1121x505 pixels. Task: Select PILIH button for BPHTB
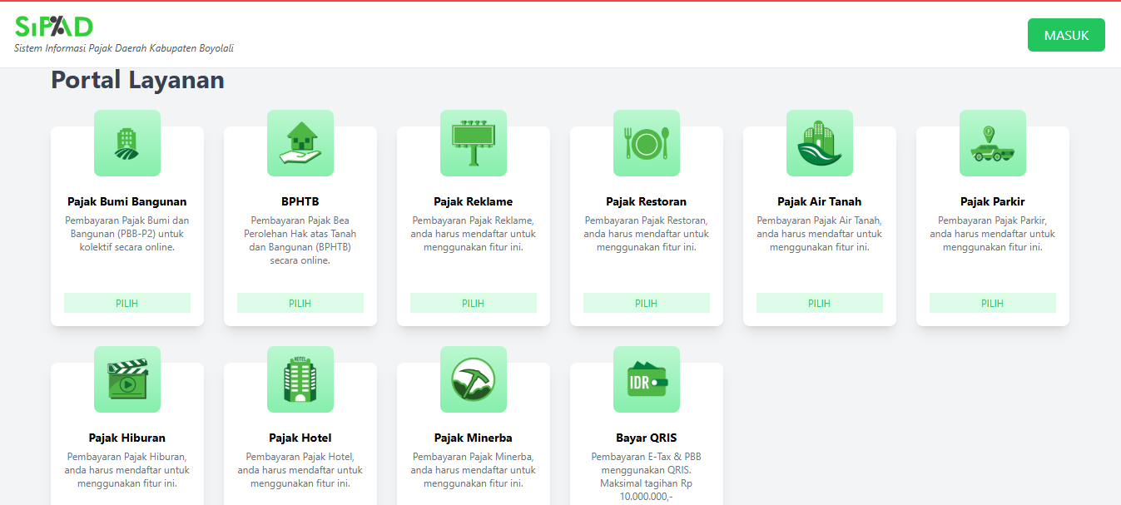click(x=300, y=303)
